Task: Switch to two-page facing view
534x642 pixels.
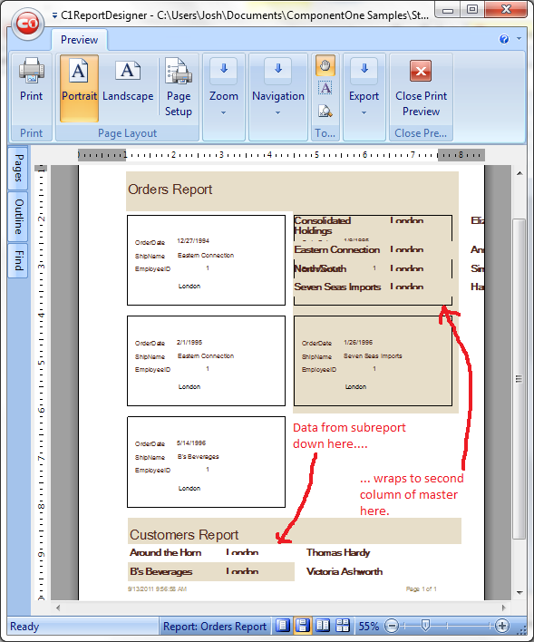Action: (323, 626)
